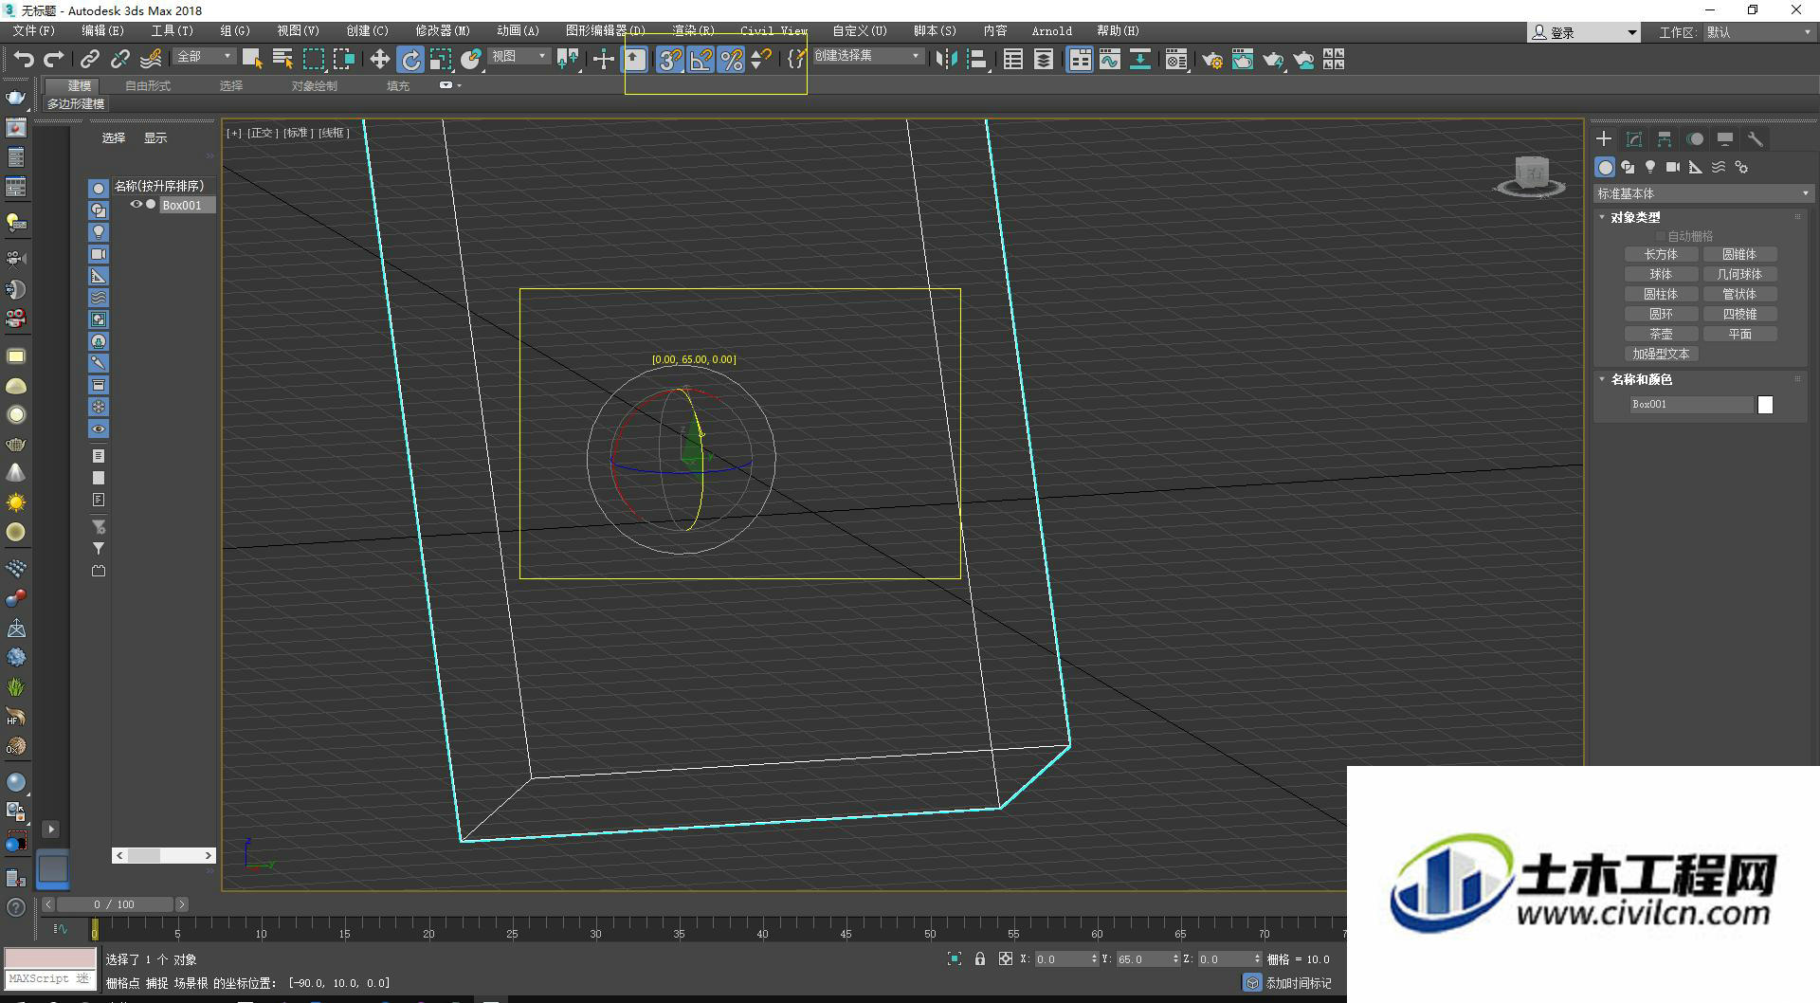This screenshot has height=1003, width=1820.
Task: Open the Arnold menu
Action: coord(1052,31)
